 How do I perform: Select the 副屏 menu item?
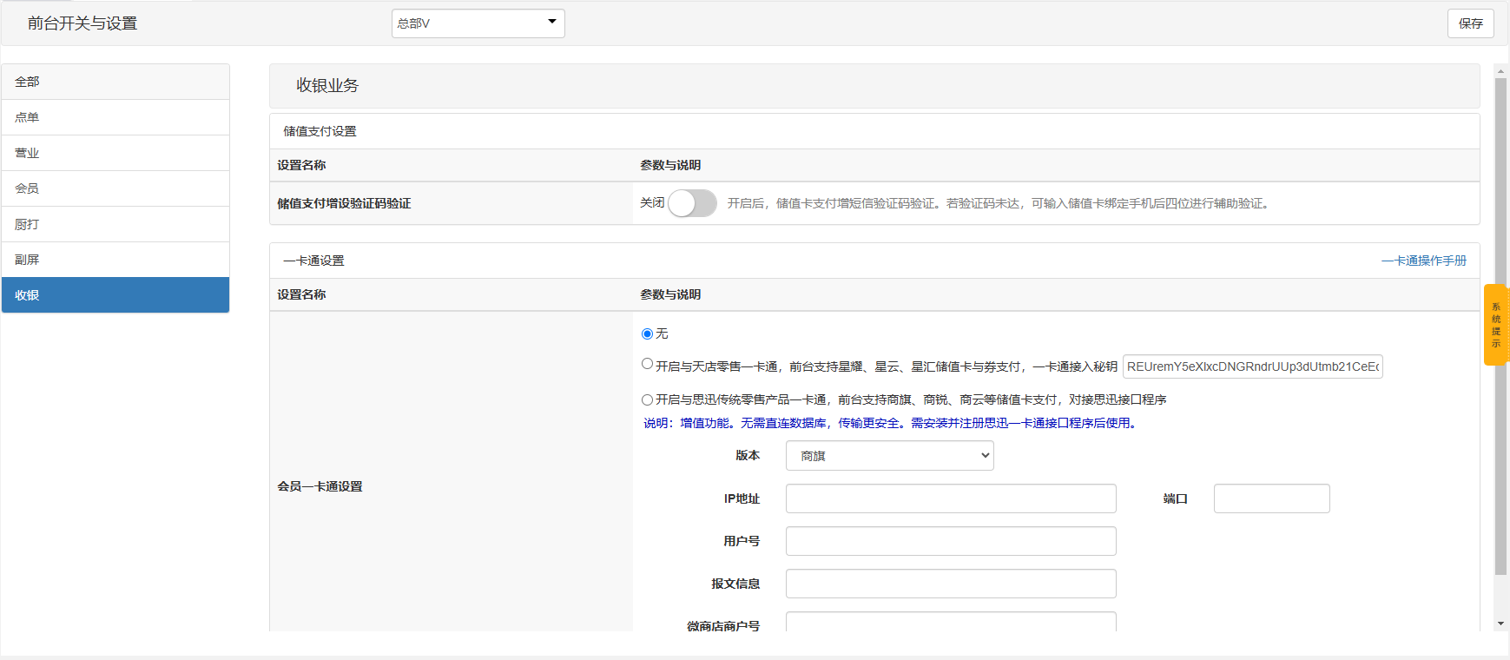115,260
